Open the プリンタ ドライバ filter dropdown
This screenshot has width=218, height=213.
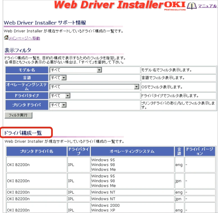[58, 105]
